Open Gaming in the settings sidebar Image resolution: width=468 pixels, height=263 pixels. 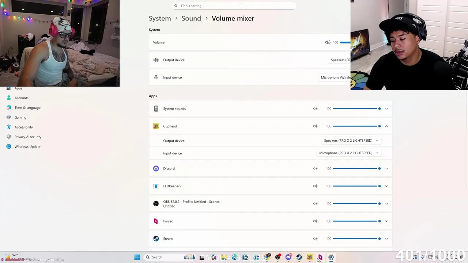[20, 117]
